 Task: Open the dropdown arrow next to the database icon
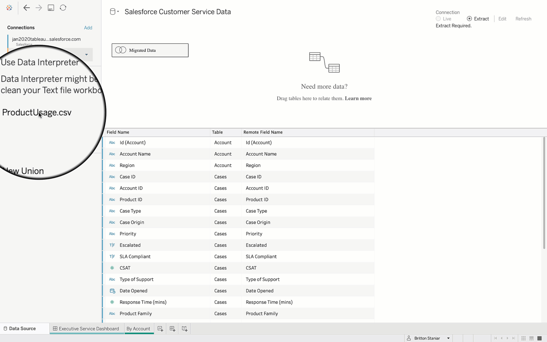point(118,12)
